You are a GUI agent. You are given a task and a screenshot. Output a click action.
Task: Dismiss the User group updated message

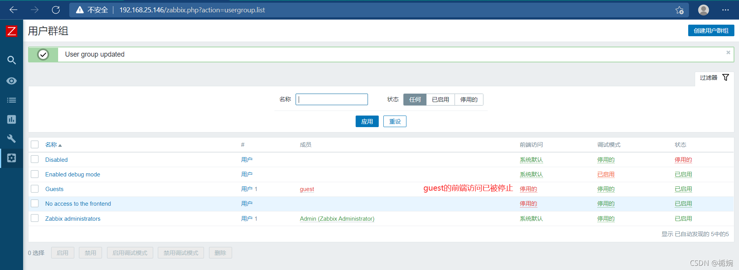(x=728, y=52)
